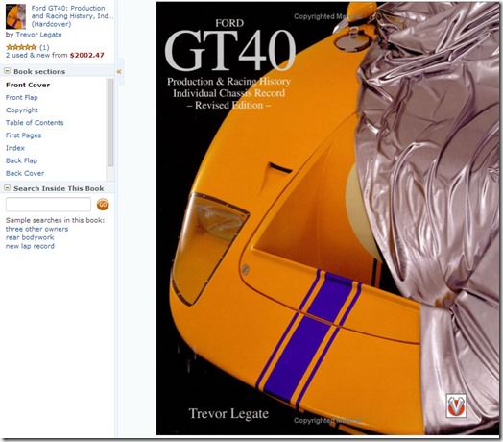View the Back Cover section
503x442 pixels.
25,173
